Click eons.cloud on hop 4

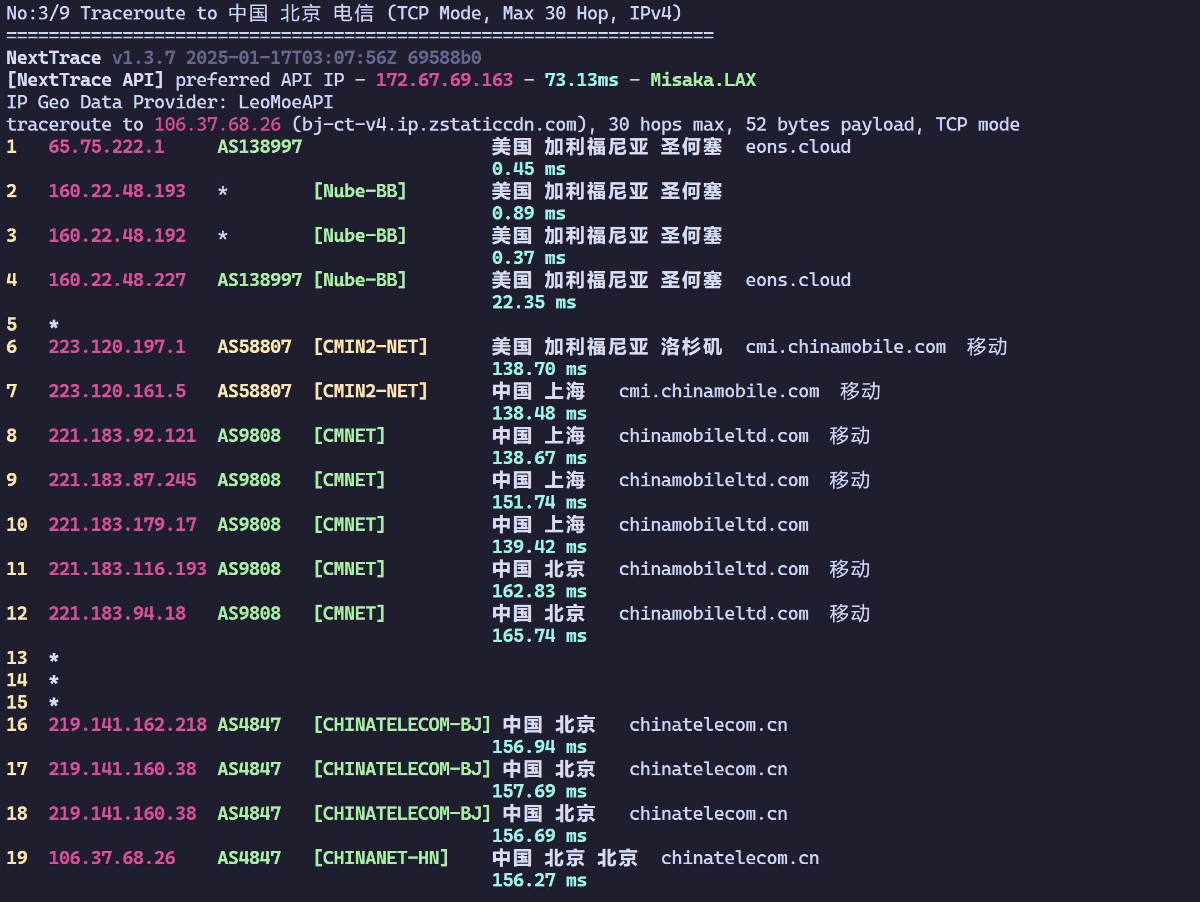point(798,280)
